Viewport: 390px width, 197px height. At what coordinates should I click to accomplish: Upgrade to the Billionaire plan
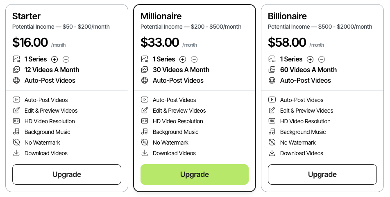tap(322, 174)
